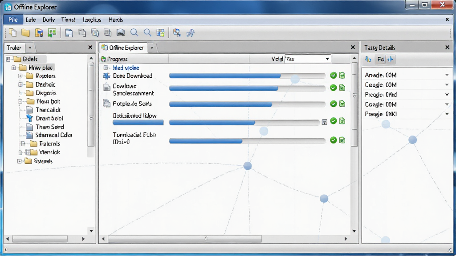Click the plain yellow folder toolbar icon
This screenshot has height=256, width=456.
tap(25, 32)
